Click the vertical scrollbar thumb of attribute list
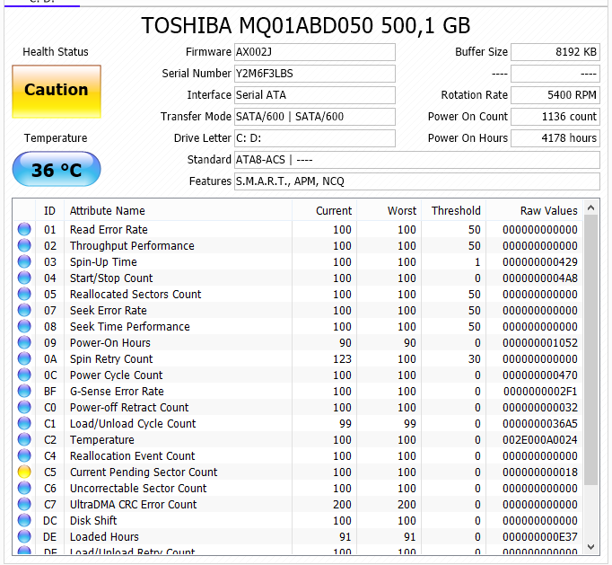Viewport: 612px width, 565px height. 591,349
